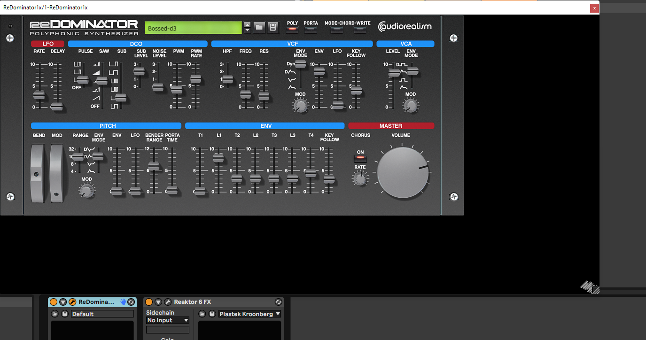Click the ENV T1 slider handle
The width and height of the screenshot is (646, 340).
click(200, 191)
